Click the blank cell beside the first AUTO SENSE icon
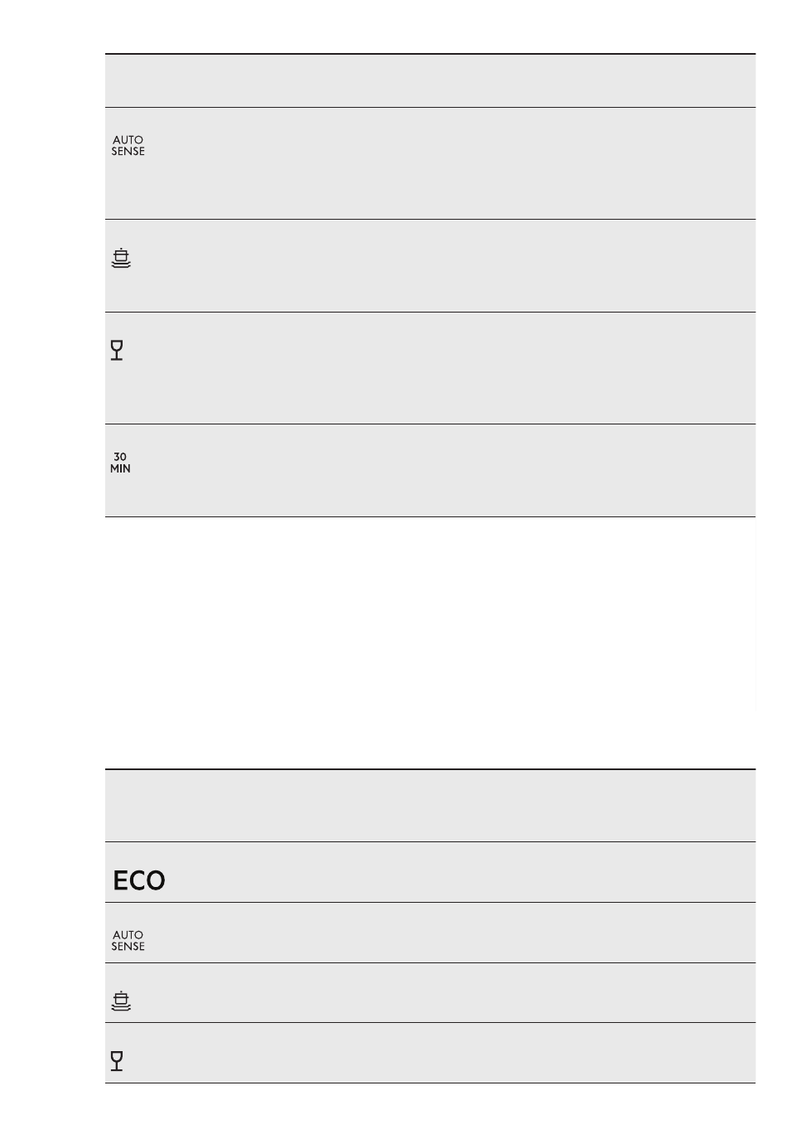Viewport: 787px width, 1139px height. [451, 163]
